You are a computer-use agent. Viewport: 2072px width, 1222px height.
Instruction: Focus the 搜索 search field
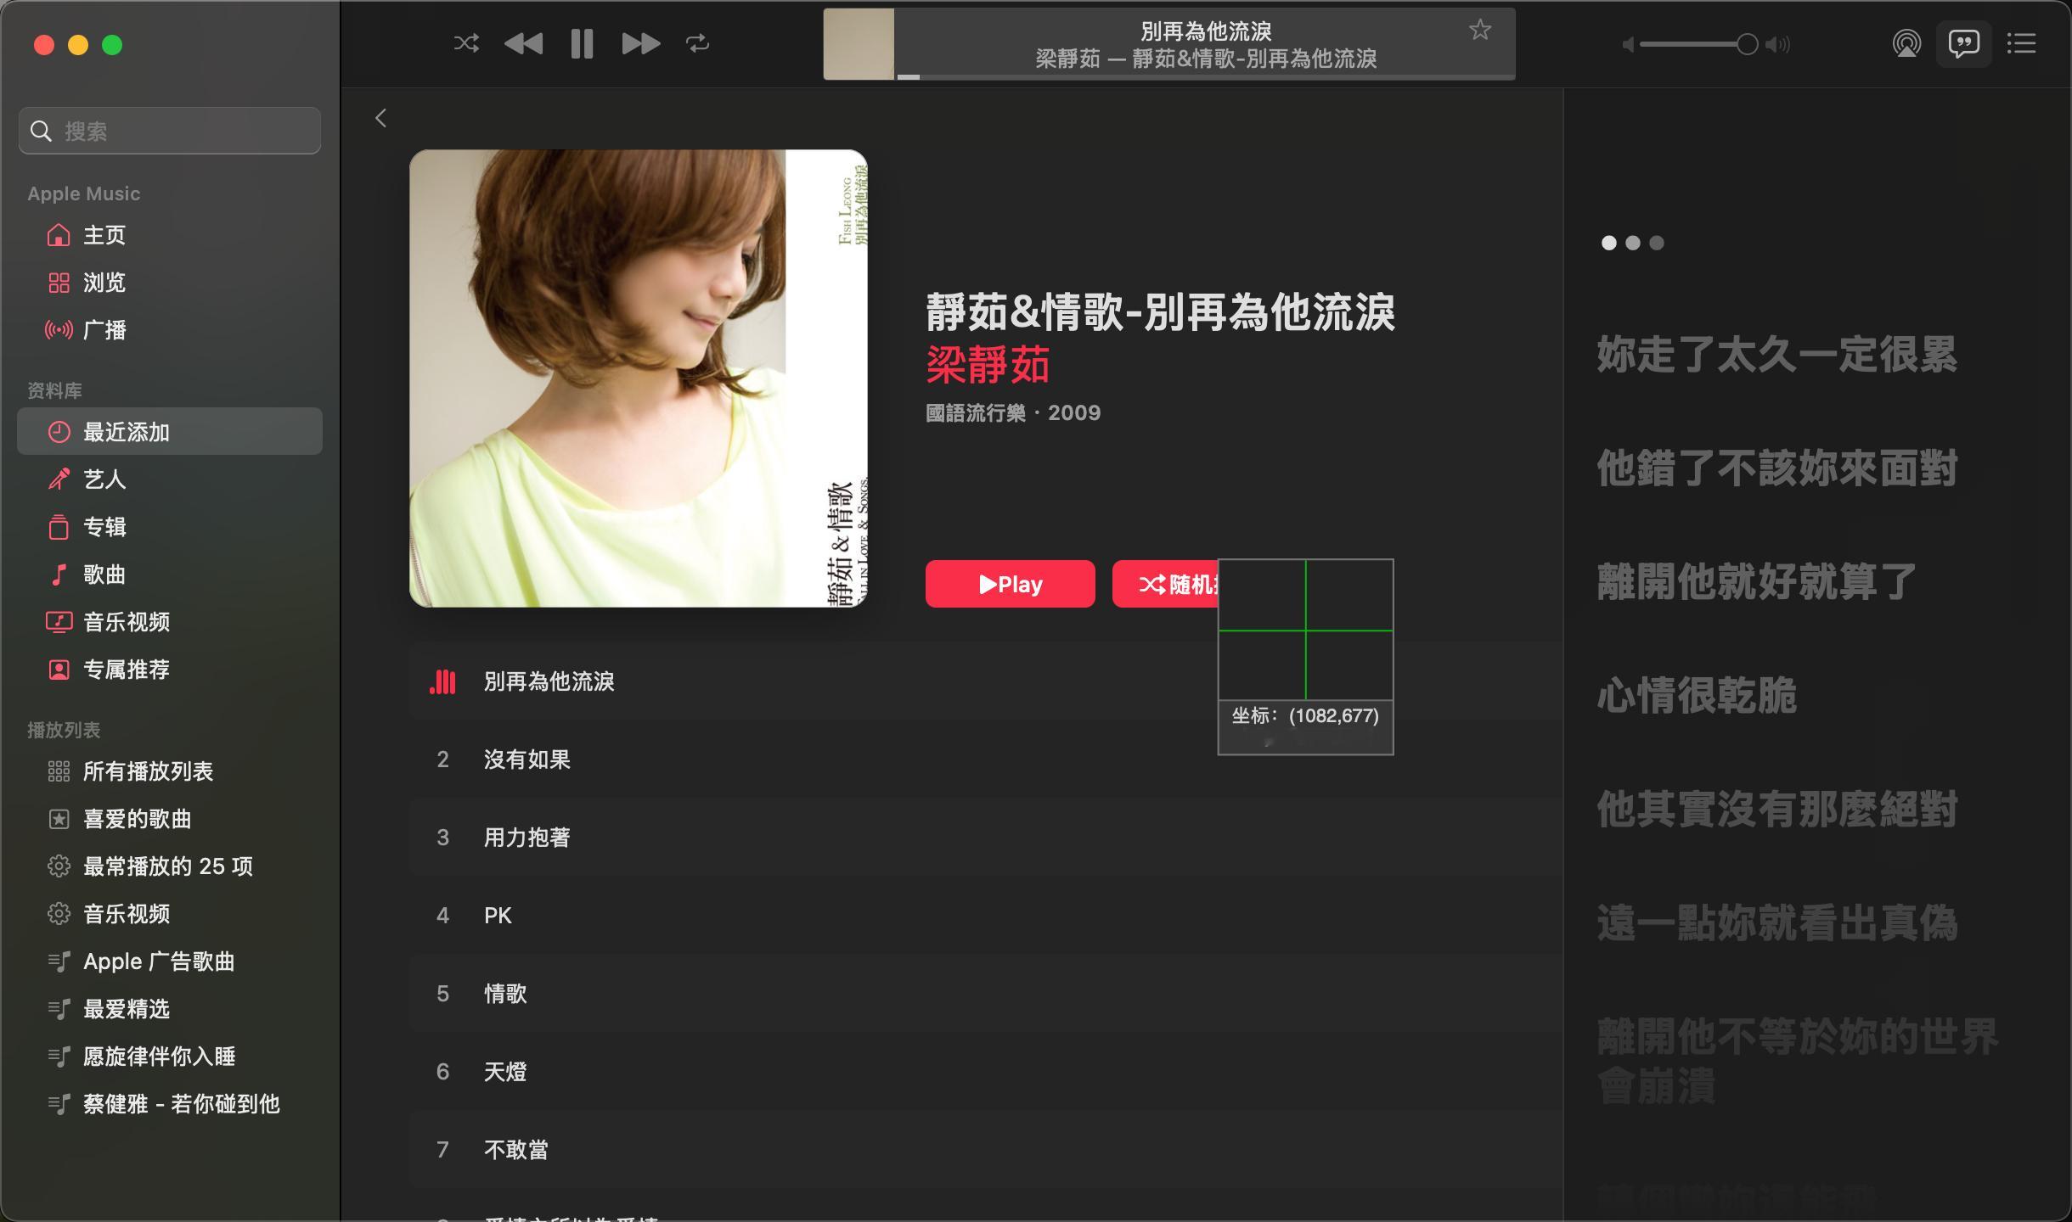click(170, 131)
